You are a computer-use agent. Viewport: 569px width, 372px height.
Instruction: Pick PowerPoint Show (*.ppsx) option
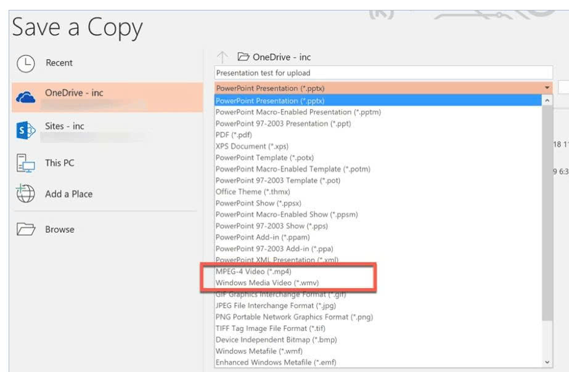(258, 203)
